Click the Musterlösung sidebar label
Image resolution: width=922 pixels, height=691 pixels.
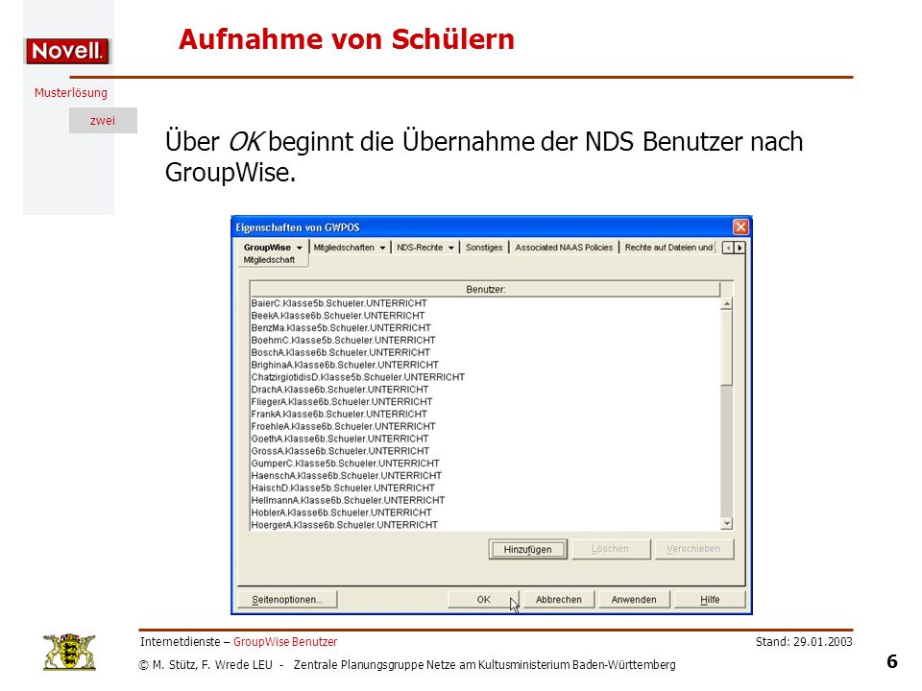pyautogui.click(x=70, y=93)
